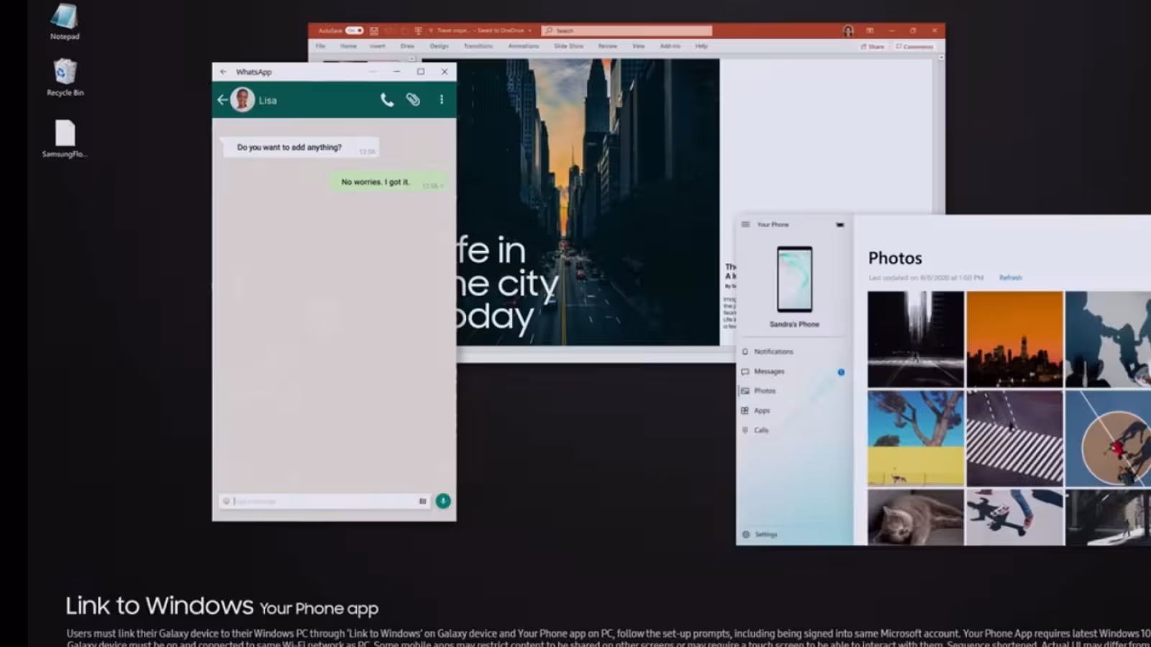1151x647 pixels.
Task: Click the city street slide image in PowerPoint
Action: click(588, 202)
